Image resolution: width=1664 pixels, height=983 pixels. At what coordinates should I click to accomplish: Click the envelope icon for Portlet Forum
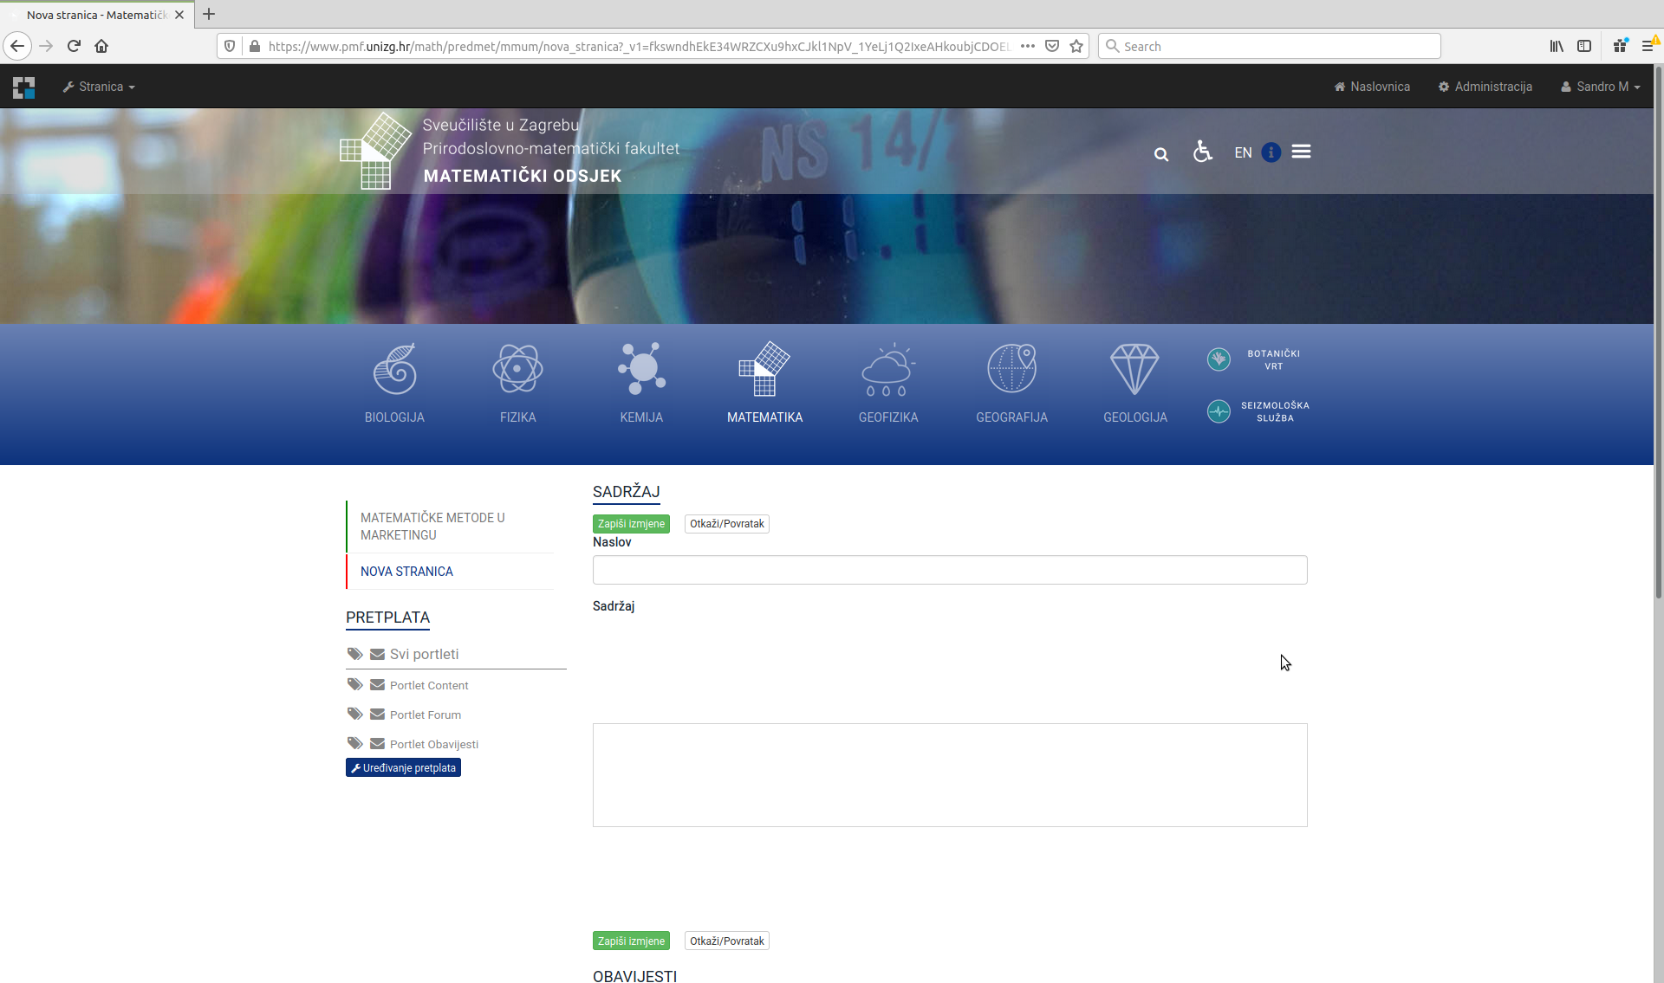click(377, 714)
